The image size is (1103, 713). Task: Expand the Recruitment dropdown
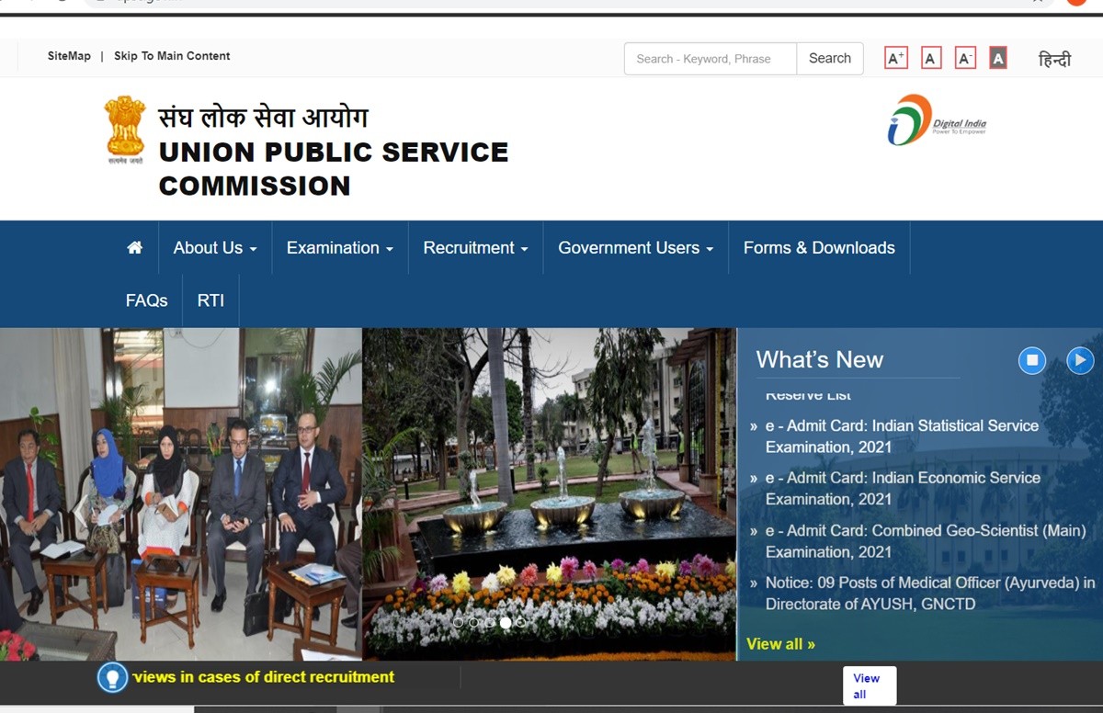[x=475, y=248]
